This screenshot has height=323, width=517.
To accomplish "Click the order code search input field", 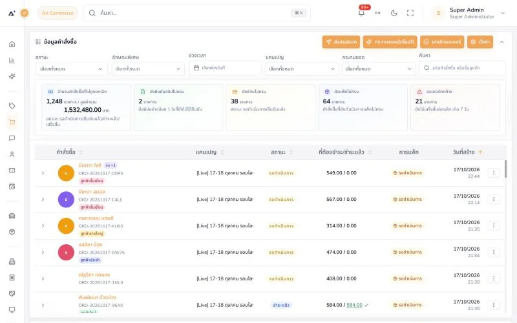I will 462,68.
